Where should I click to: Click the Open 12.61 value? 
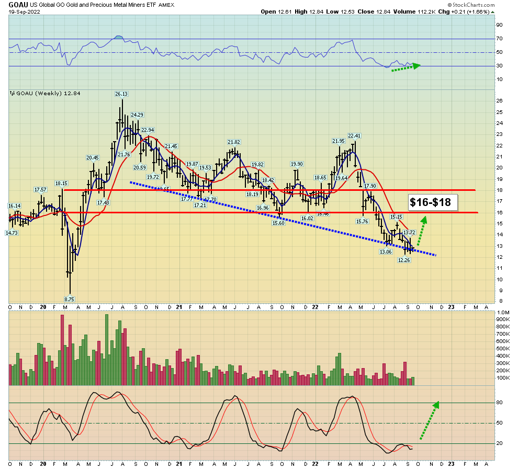[x=276, y=12]
